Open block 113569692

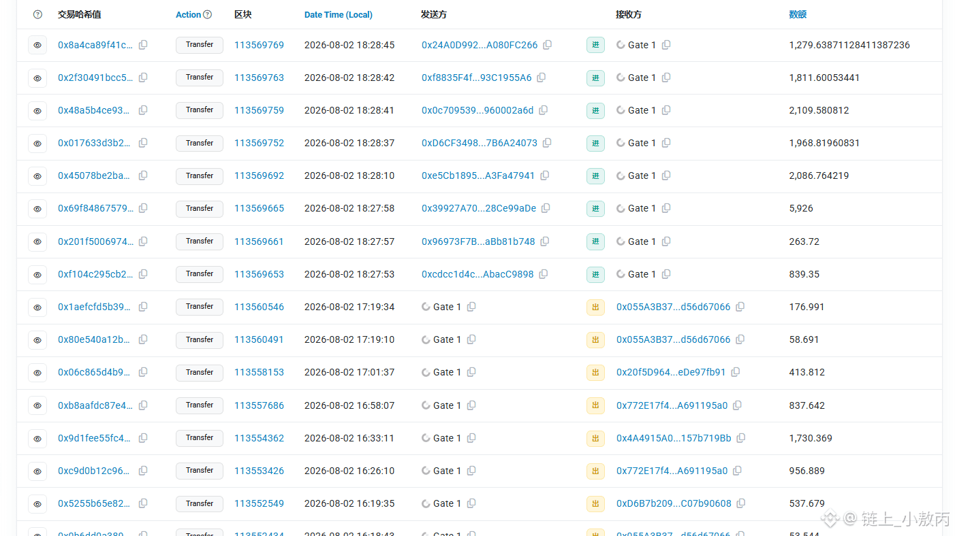coord(259,175)
